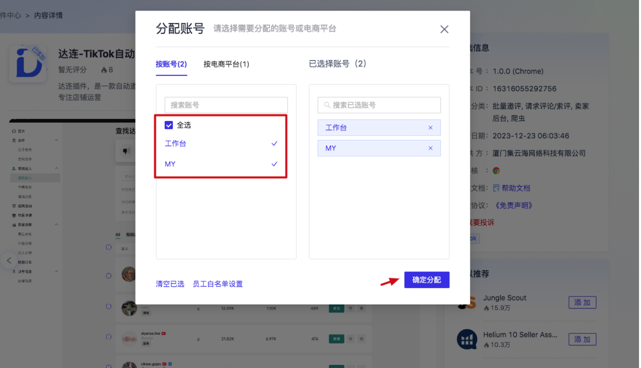
Task: Click the left carousel arrow icon
Action: click(9, 260)
